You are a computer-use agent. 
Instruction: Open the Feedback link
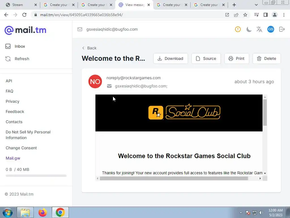(x=15, y=112)
